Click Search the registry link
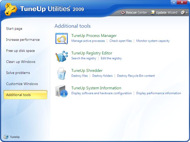 pyautogui.click(x=84, y=58)
